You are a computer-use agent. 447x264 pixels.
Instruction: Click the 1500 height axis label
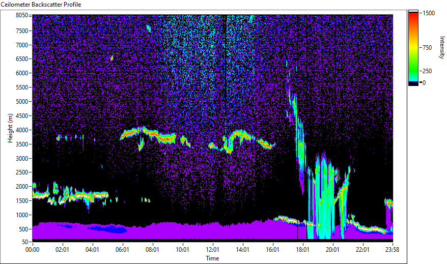22,201
